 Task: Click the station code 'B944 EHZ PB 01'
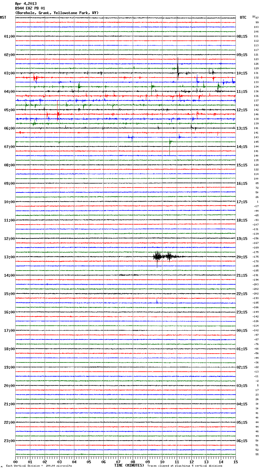[x=30, y=8]
